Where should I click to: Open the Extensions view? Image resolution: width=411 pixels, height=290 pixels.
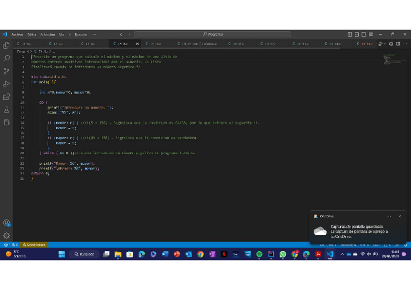coord(7,97)
